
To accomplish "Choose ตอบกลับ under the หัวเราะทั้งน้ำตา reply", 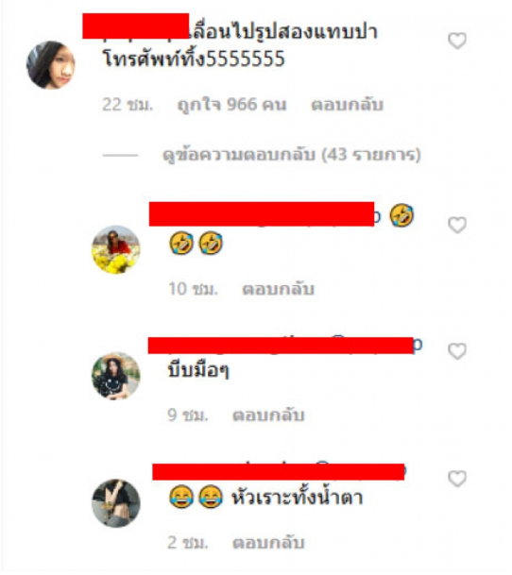I will point(268,542).
